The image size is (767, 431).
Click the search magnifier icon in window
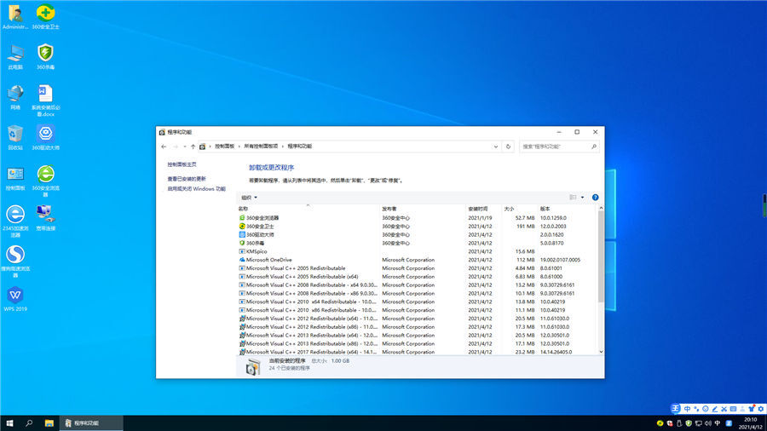594,147
